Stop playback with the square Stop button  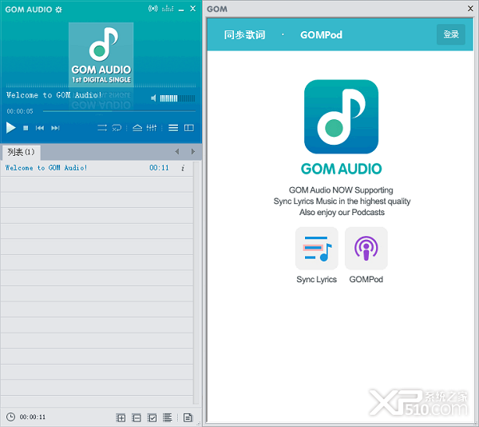(x=26, y=128)
